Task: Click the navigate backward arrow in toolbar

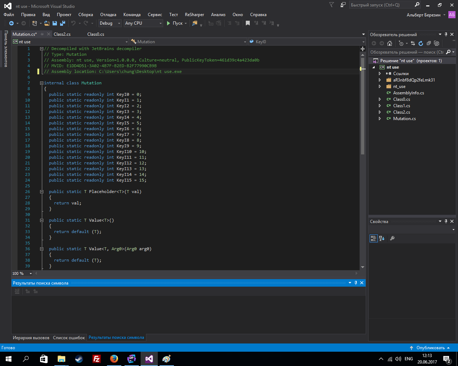Action: tap(11, 23)
